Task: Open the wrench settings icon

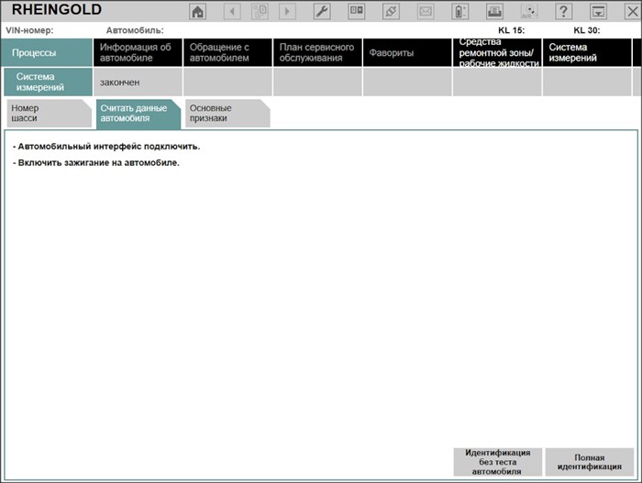Action: tap(322, 12)
